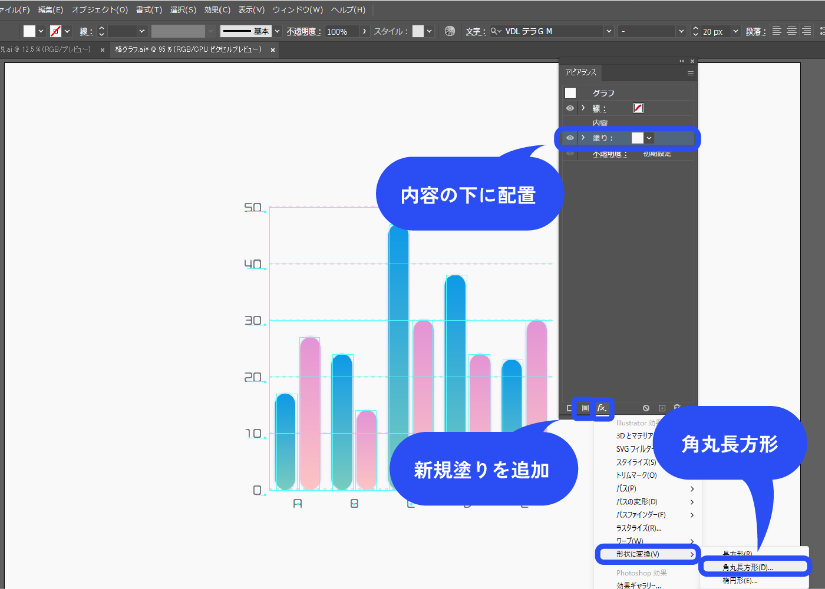Select the 内容 row in Appearance panel
The width and height of the screenshot is (825, 589).
628,123
